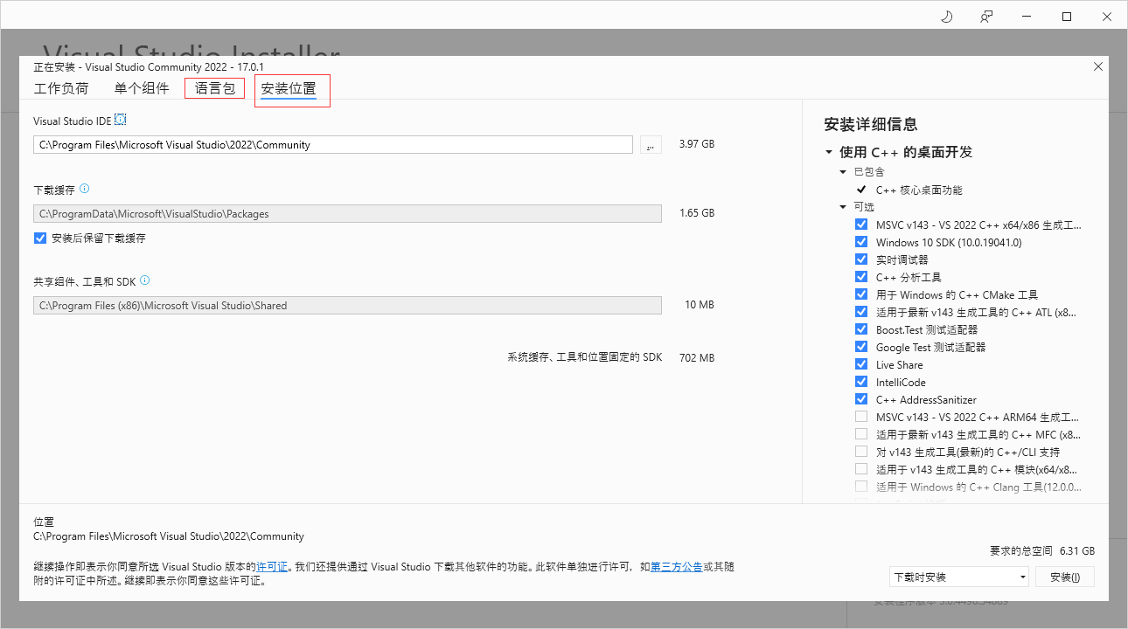Click the 下载缓存 path field

tap(347, 213)
